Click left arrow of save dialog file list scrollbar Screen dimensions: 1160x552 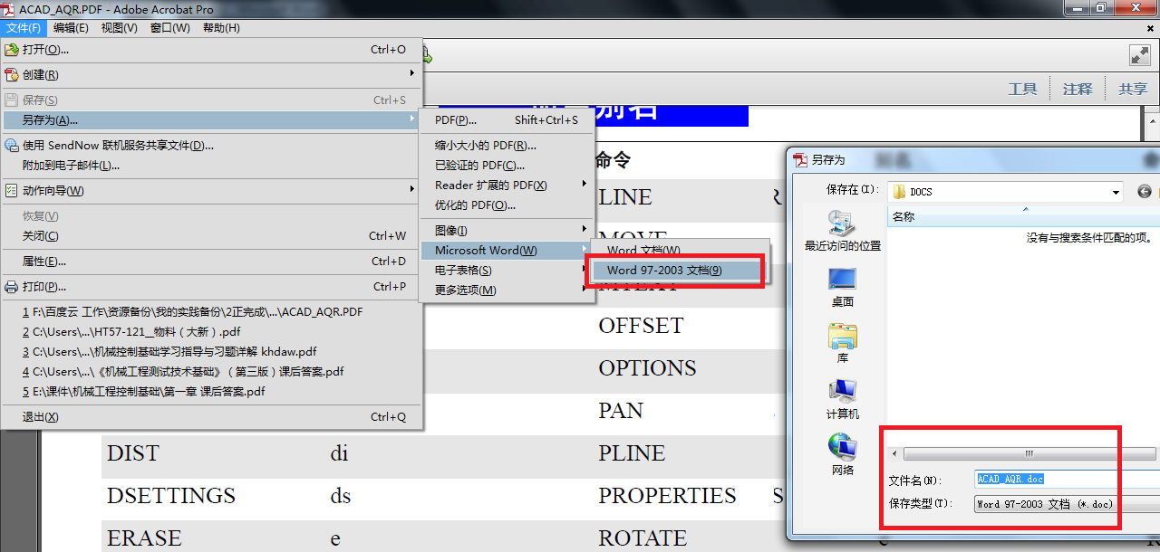click(x=895, y=453)
